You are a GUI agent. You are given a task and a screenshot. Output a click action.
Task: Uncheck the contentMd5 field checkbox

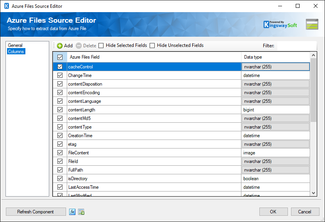pos(60,118)
